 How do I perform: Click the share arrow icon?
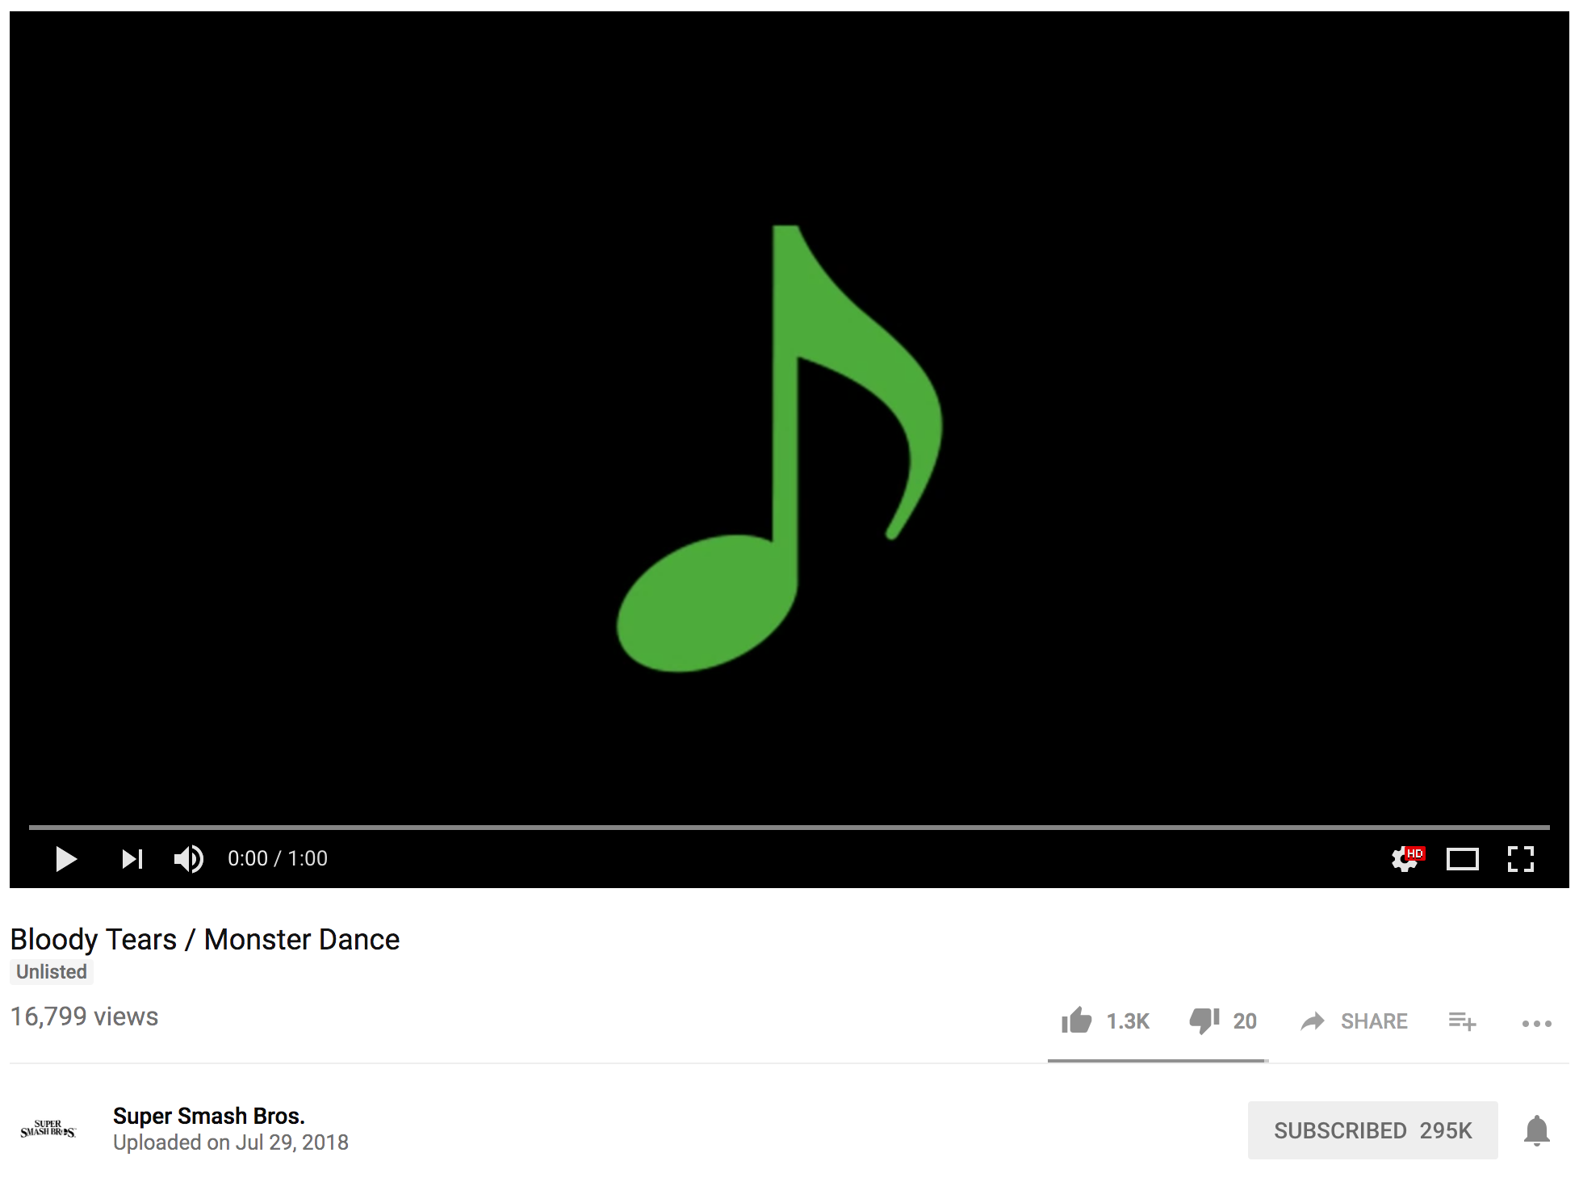coord(1313,1021)
